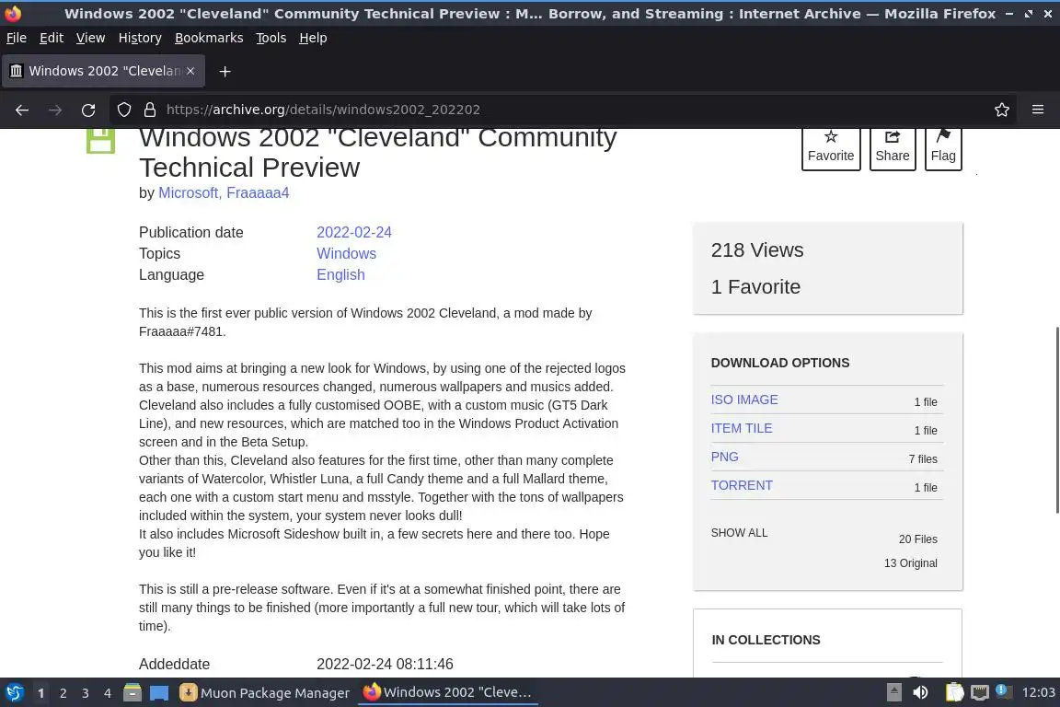This screenshot has width=1060, height=707.
Task: Click the DOWNLOAD OPTIONS heading
Action: pos(780,363)
